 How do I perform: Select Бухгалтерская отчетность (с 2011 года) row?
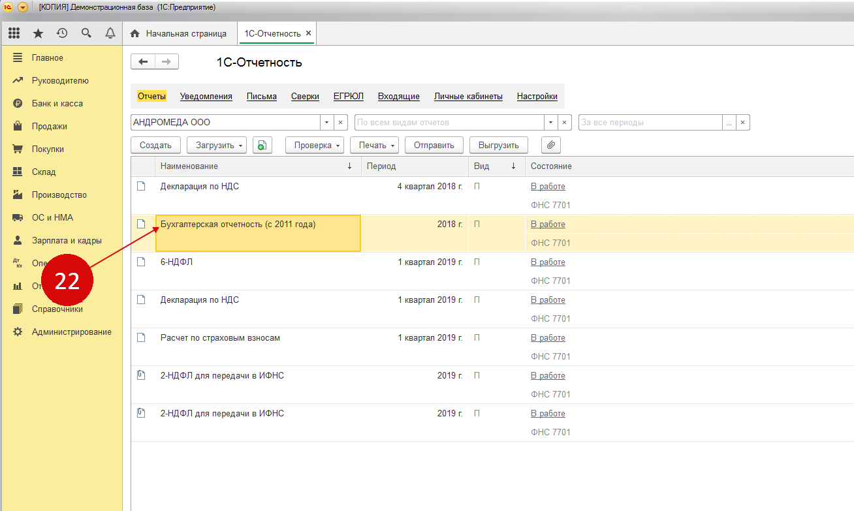(492, 234)
